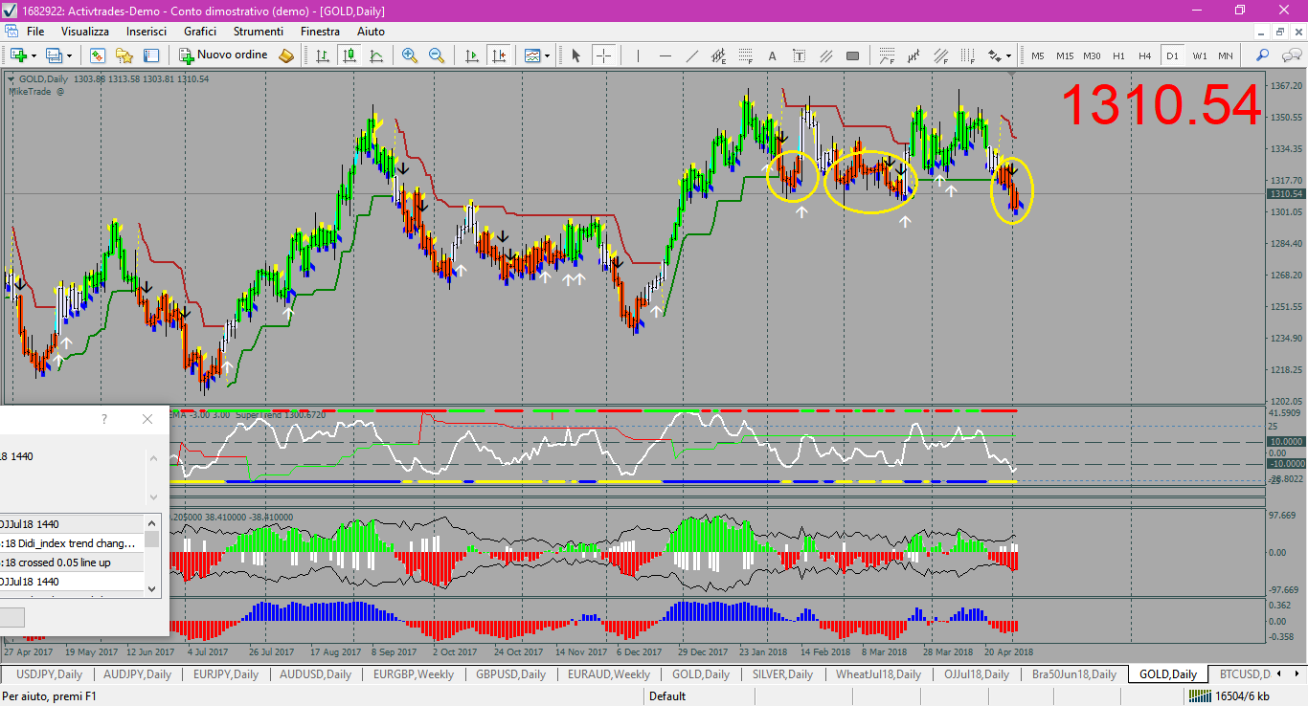Toggle Chart Shift
The image size is (1308, 706).
pyautogui.click(x=498, y=55)
